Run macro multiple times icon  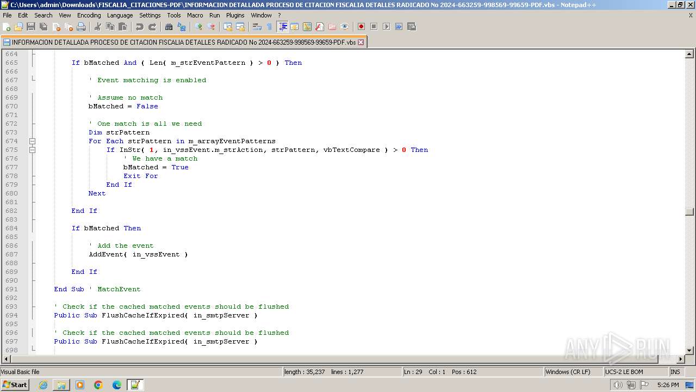pyautogui.click(x=399, y=27)
